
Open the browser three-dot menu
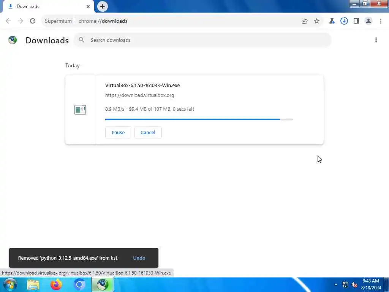[381, 21]
